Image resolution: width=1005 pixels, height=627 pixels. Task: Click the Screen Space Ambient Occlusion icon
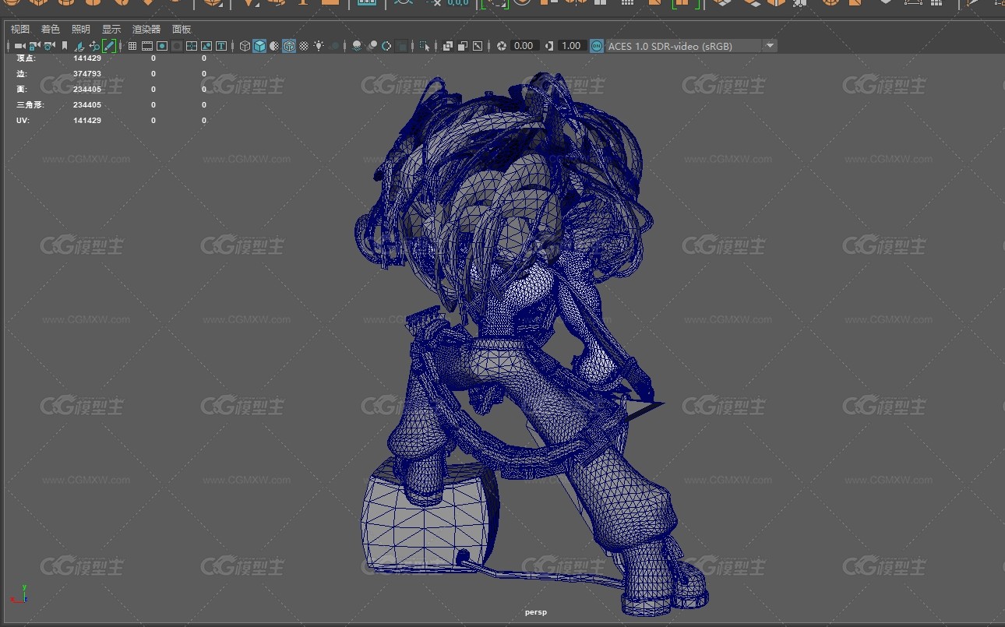pyautogui.click(x=357, y=46)
